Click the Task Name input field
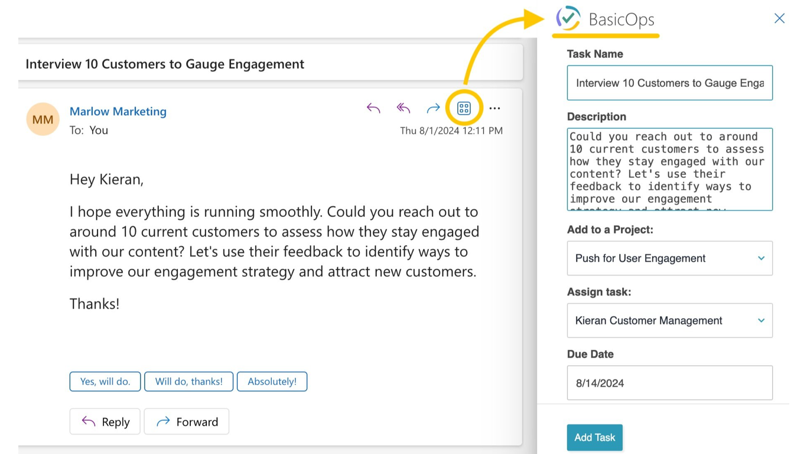Image resolution: width=807 pixels, height=454 pixels. pyautogui.click(x=669, y=83)
